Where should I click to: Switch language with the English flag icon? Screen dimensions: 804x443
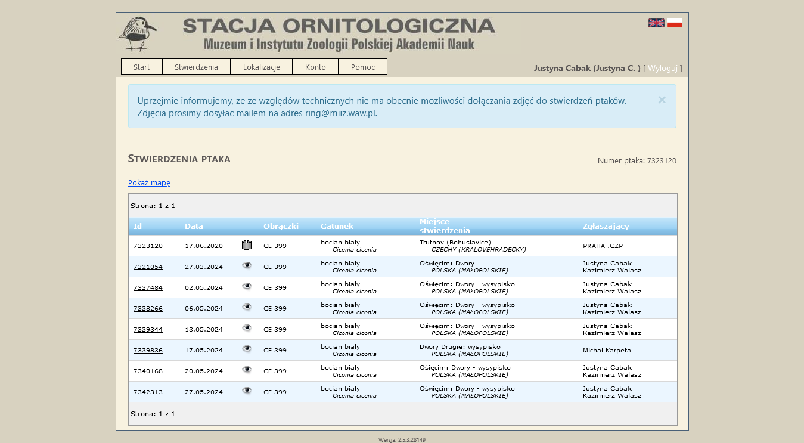click(x=656, y=23)
